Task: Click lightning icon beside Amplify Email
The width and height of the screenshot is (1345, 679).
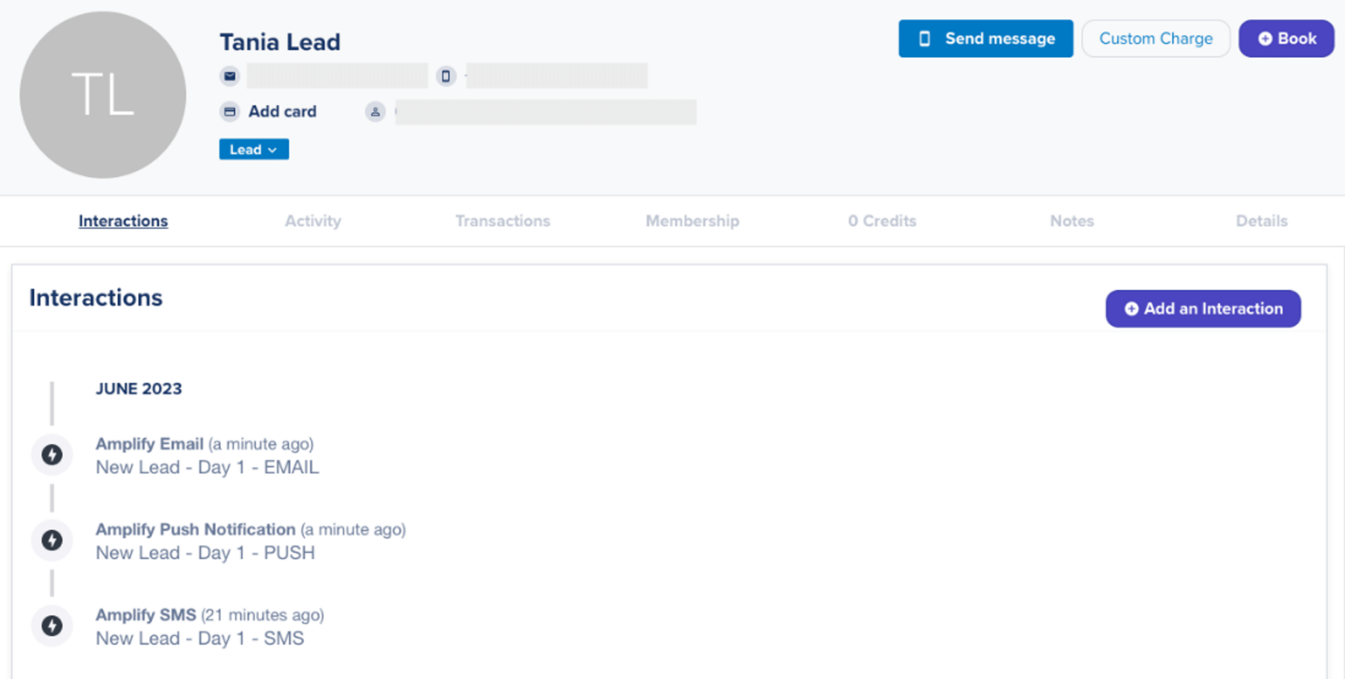Action: (x=52, y=455)
